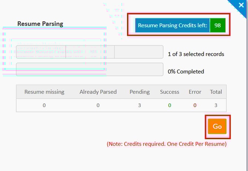Click the Already Parsed column header
Image resolution: width=248 pixels, height=171 pixels.
98,92
